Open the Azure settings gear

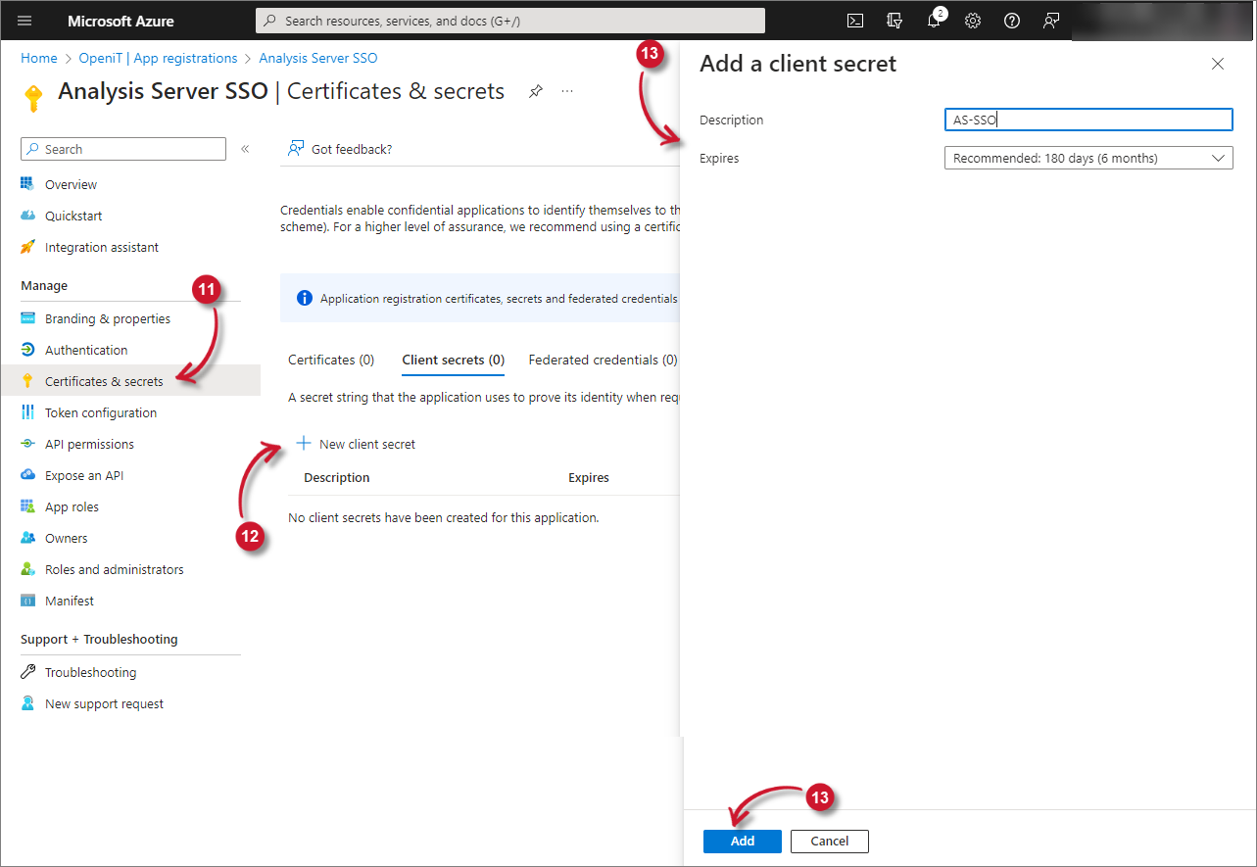point(972,21)
